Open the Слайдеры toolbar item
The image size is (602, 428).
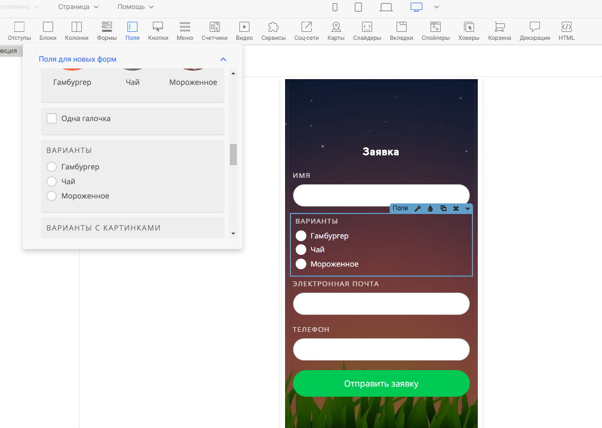[367, 31]
